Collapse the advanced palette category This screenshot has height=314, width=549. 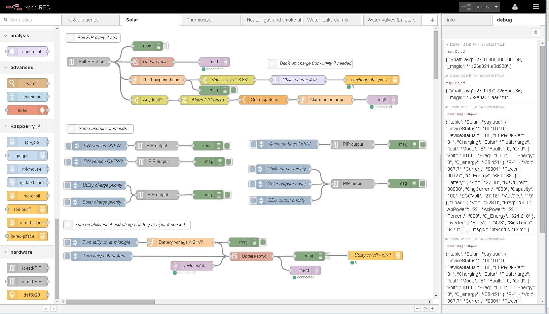pos(5,68)
